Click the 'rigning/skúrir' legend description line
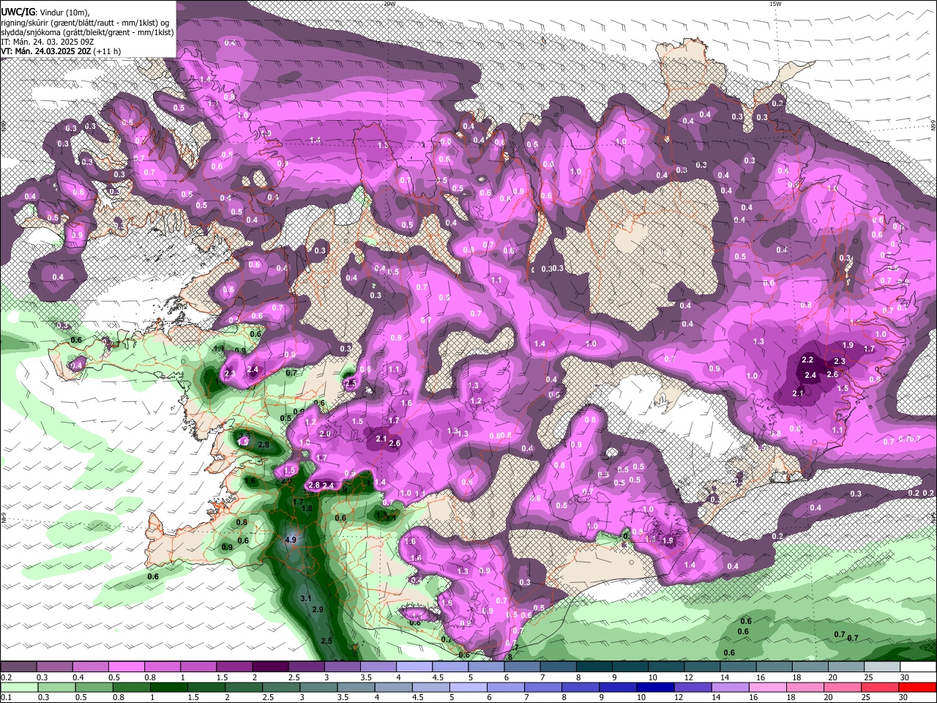 pos(85,22)
